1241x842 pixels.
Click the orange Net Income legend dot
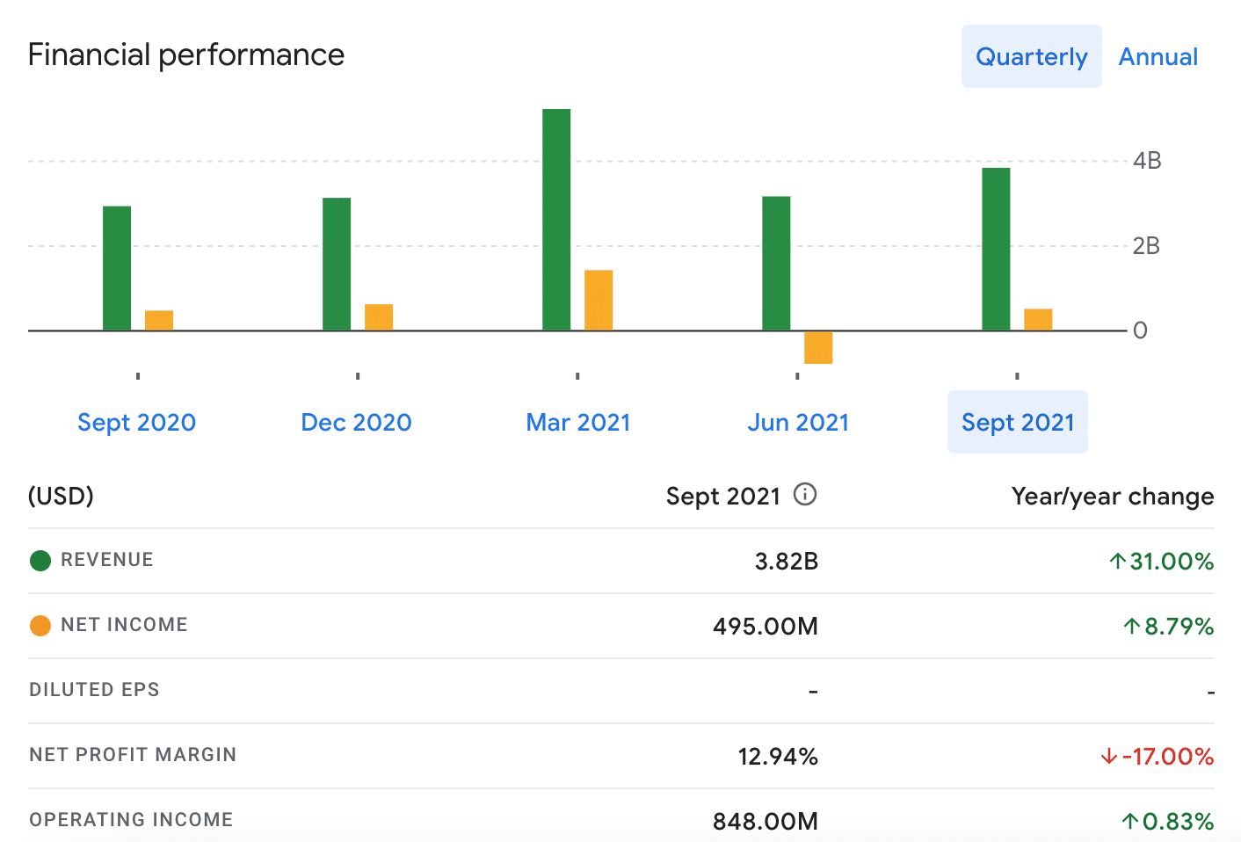click(x=40, y=625)
